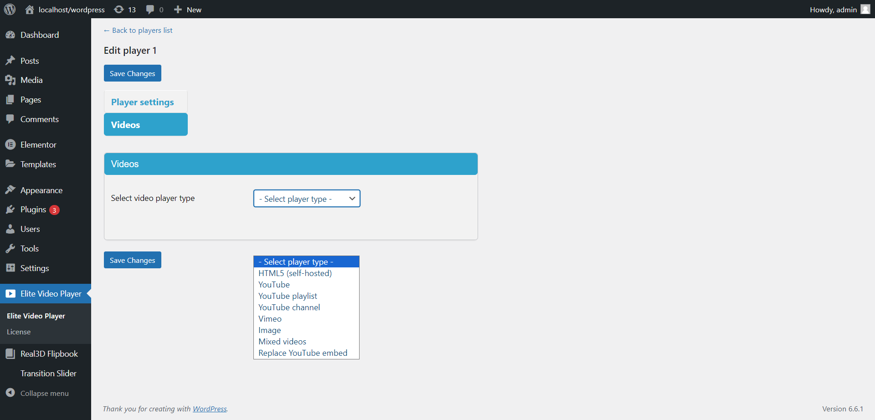The image size is (875, 420).
Task: Click the Appearance paintbrush icon
Action: (x=10, y=190)
